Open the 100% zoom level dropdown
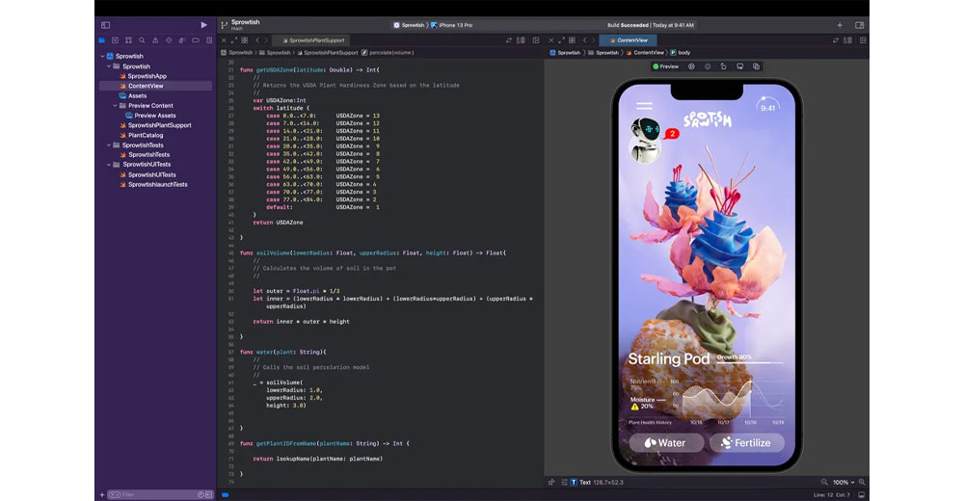964x501 pixels. click(x=844, y=482)
